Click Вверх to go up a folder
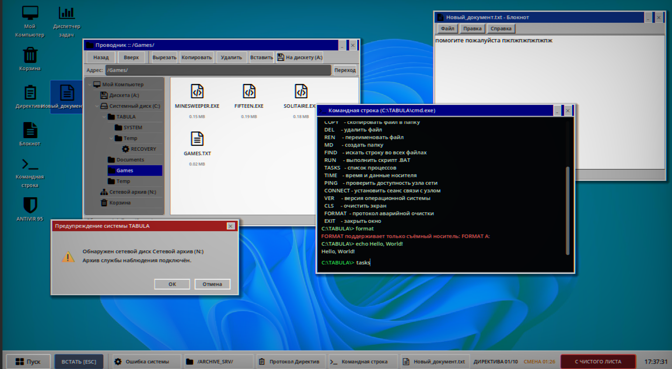 [x=131, y=57]
